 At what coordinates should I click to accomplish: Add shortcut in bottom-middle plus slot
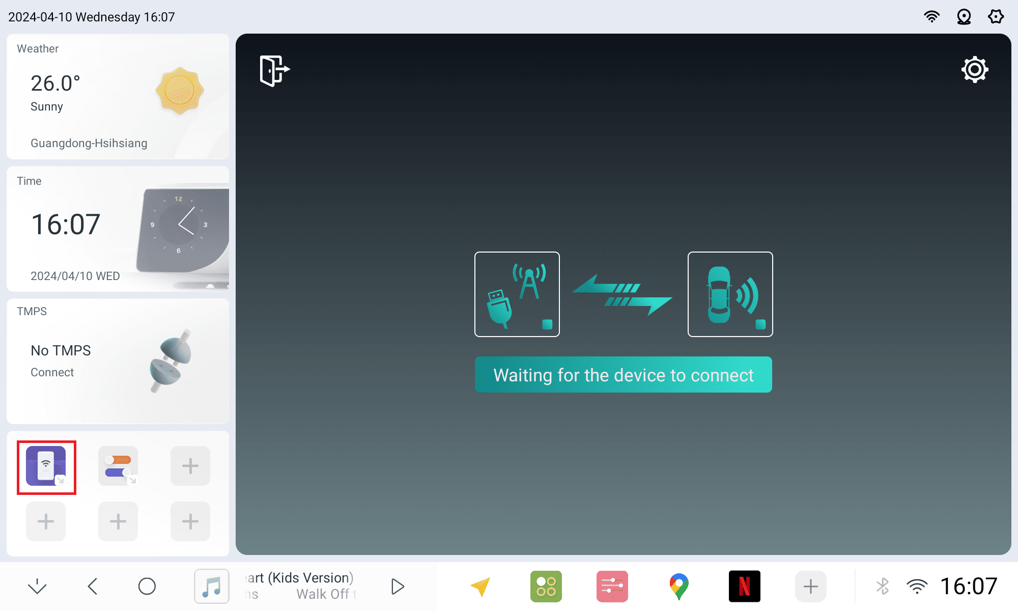click(x=118, y=521)
